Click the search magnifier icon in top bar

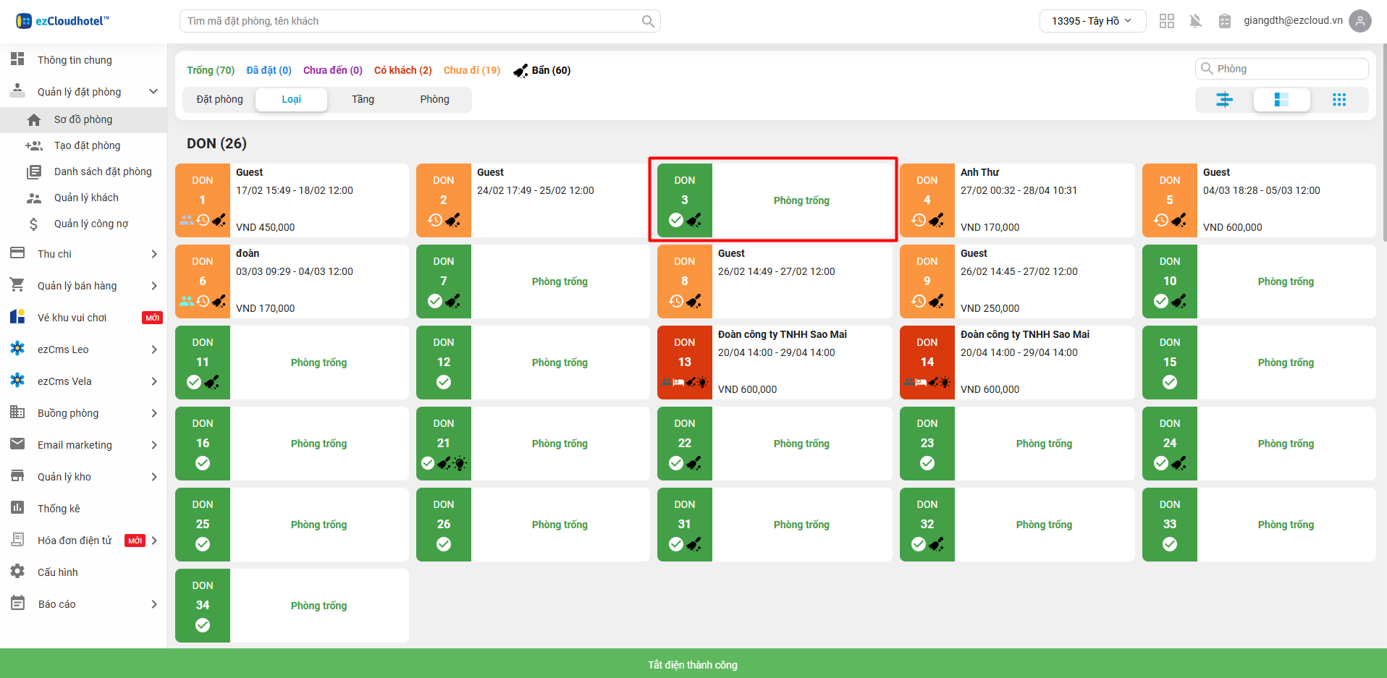648,21
